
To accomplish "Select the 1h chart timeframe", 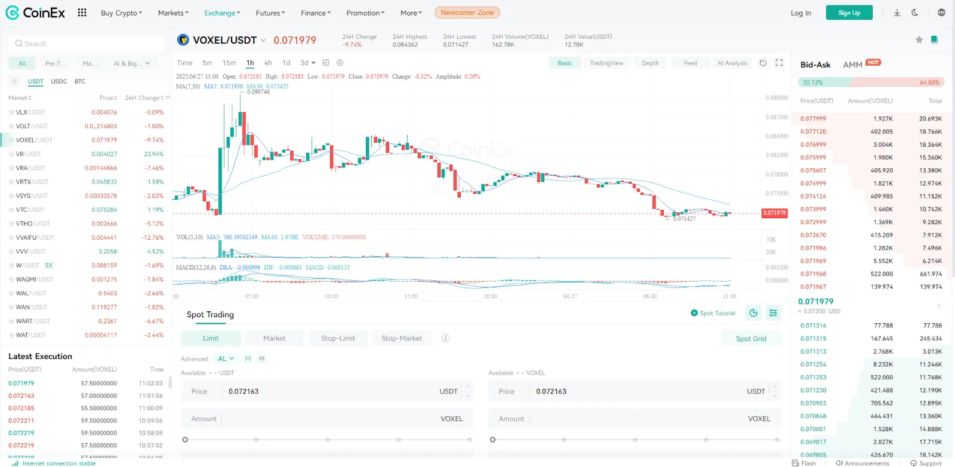I will click(250, 63).
